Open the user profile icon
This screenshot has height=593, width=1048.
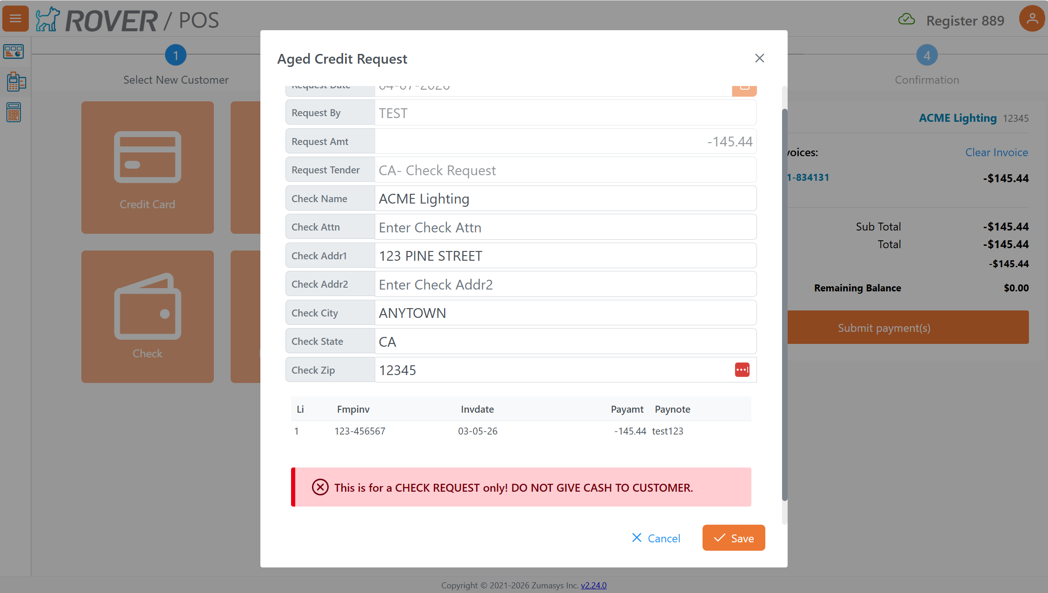1031,19
